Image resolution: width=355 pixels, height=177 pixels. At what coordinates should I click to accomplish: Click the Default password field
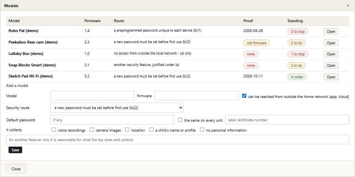coord(112,120)
